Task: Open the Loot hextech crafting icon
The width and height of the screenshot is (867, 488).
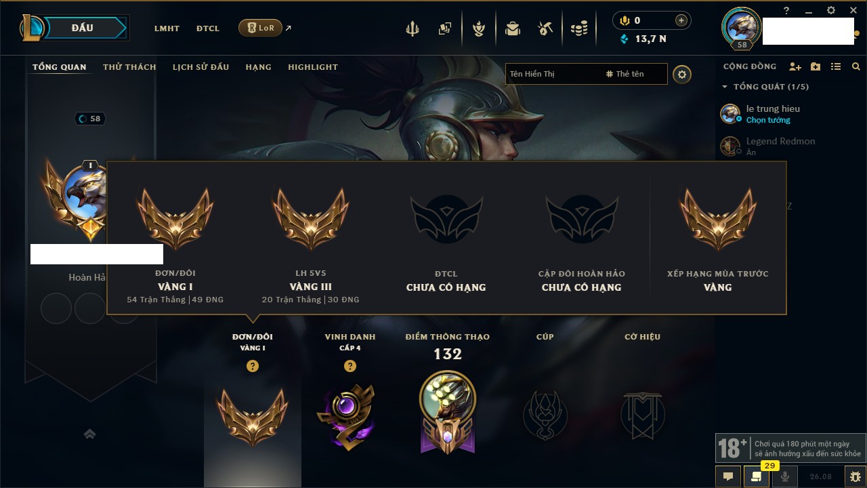Action: (x=546, y=28)
